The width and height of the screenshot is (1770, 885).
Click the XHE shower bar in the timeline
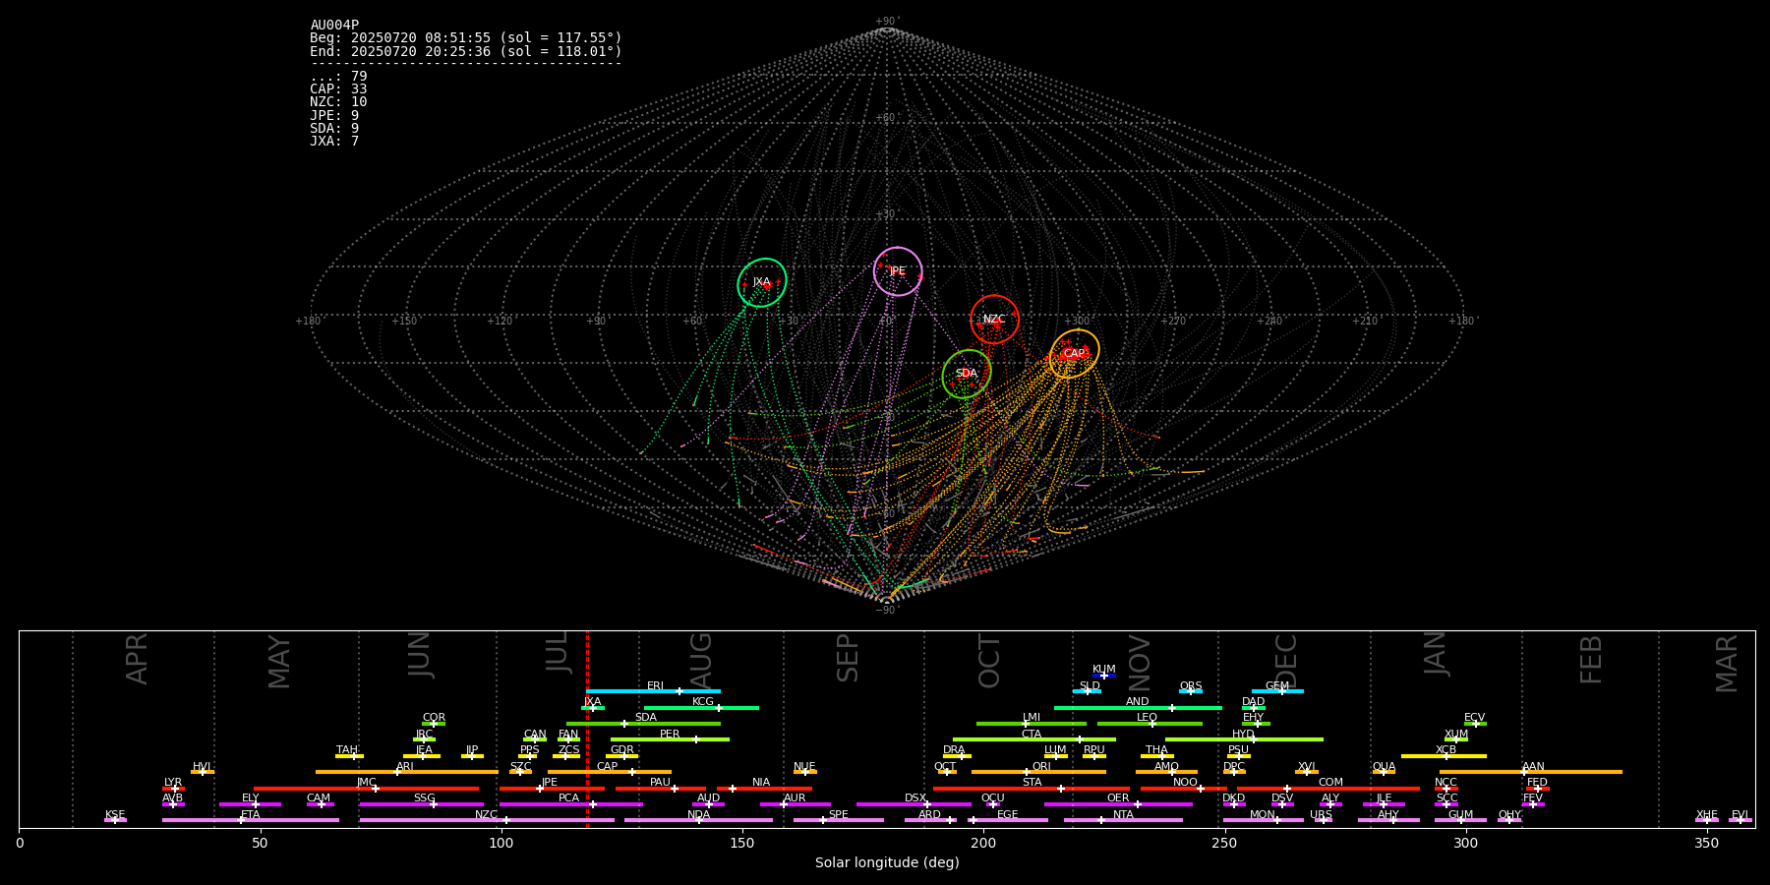[1707, 819]
